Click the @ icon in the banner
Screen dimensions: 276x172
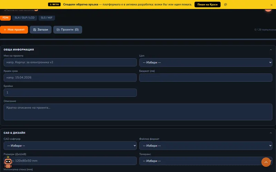point(226,4)
